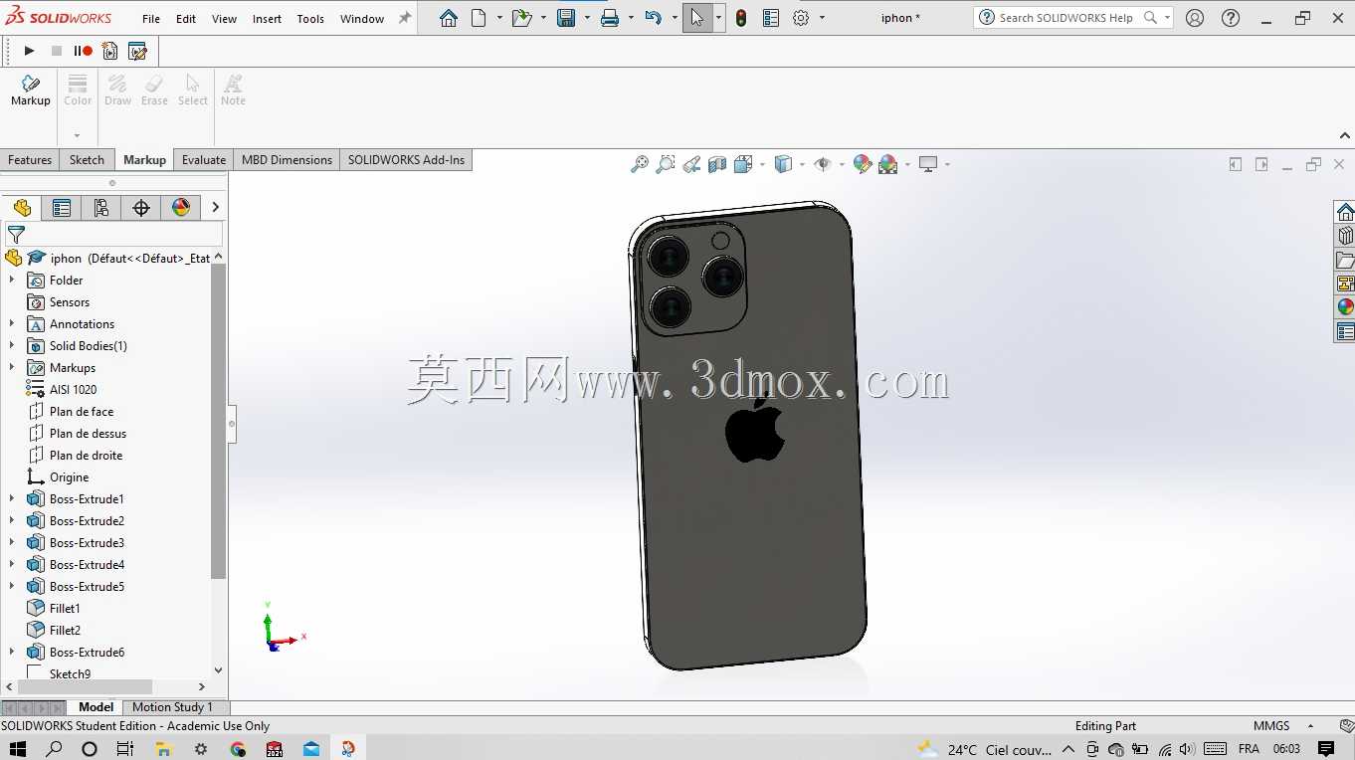The width and height of the screenshot is (1355, 760).
Task: Click the Zoom to Area icon
Action: tap(666, 164)
